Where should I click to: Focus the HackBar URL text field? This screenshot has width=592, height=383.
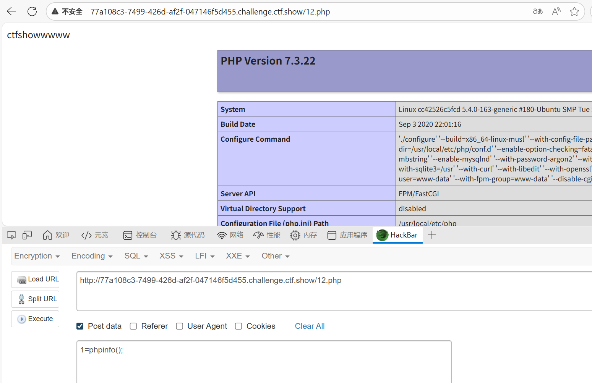[x=334, y=291]
